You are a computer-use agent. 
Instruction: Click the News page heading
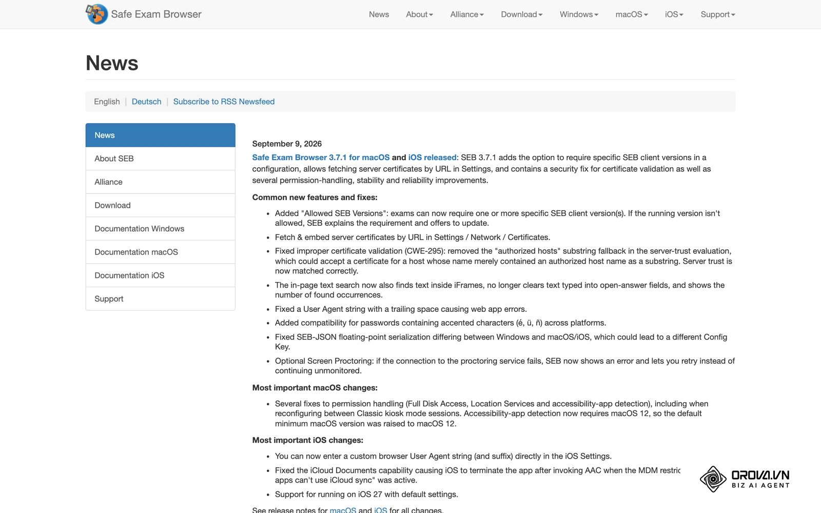pyautogui.click(x=112, y=63)
